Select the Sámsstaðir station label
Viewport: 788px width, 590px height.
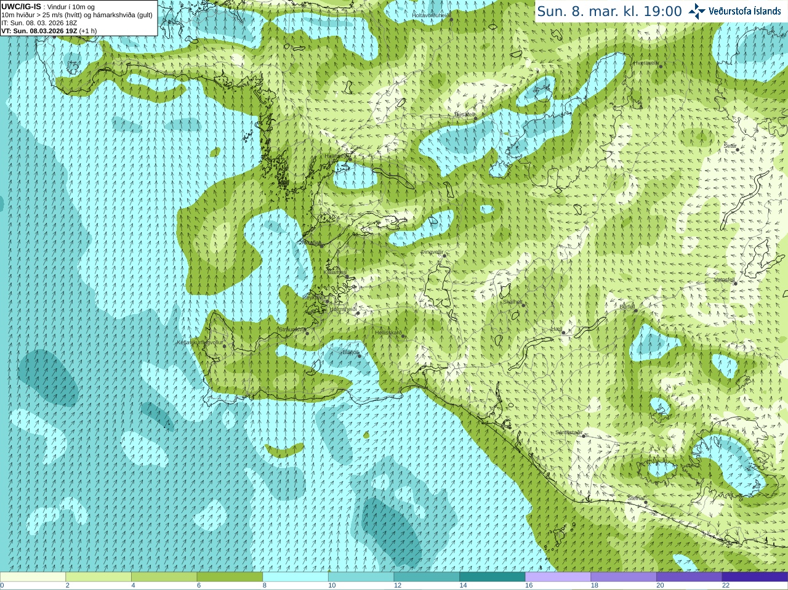568,432
